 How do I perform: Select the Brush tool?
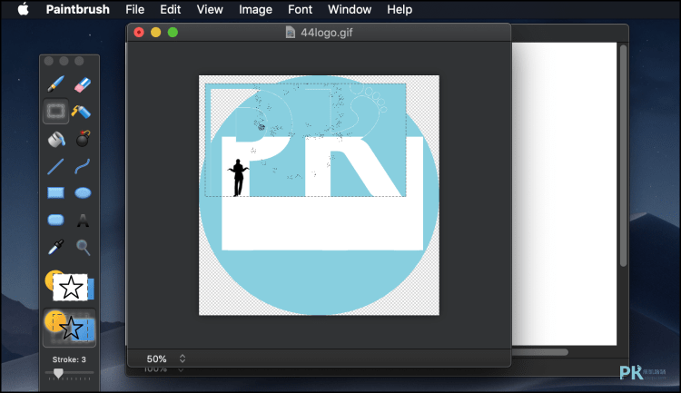[x=56, y=84]
